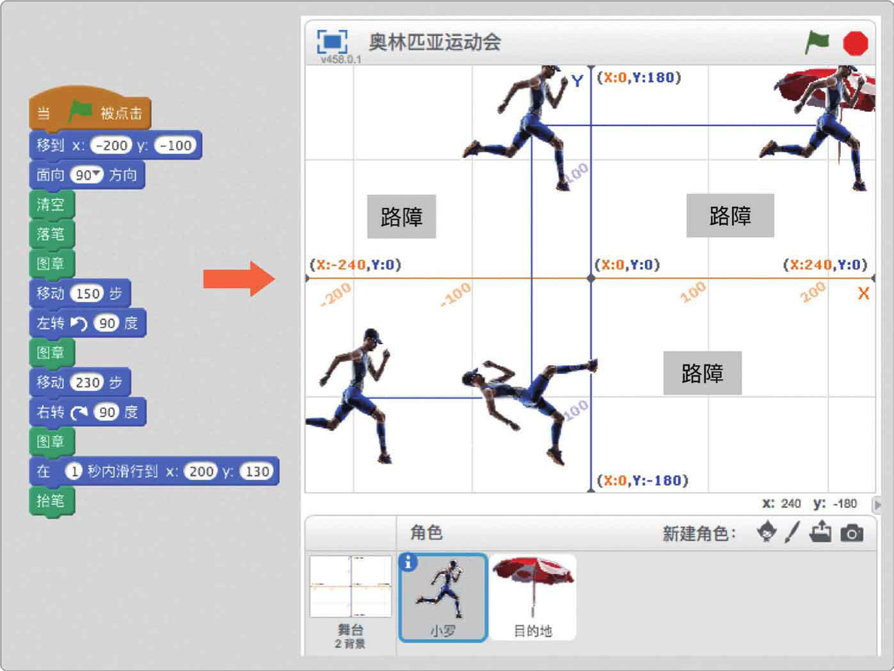Screen dimensions: 894x671
Task: Open info for the 小罗 sprite
Action: pyautogui.click(x=408, y=562)
